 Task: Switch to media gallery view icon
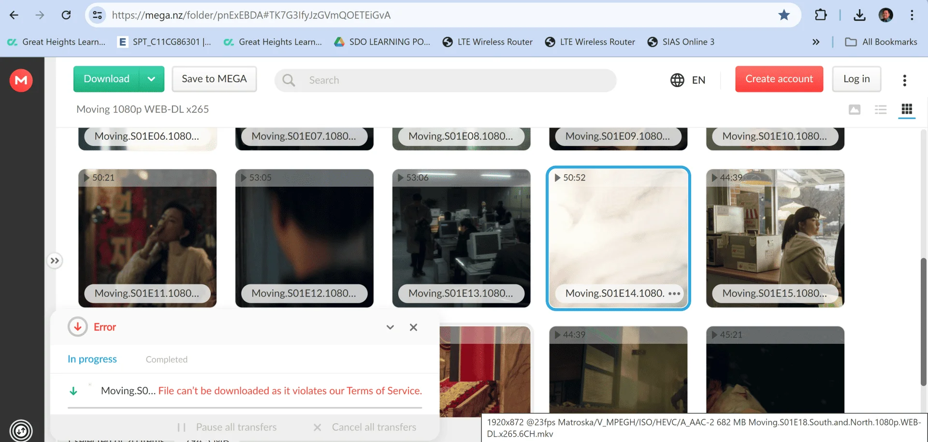pos(855,110)
